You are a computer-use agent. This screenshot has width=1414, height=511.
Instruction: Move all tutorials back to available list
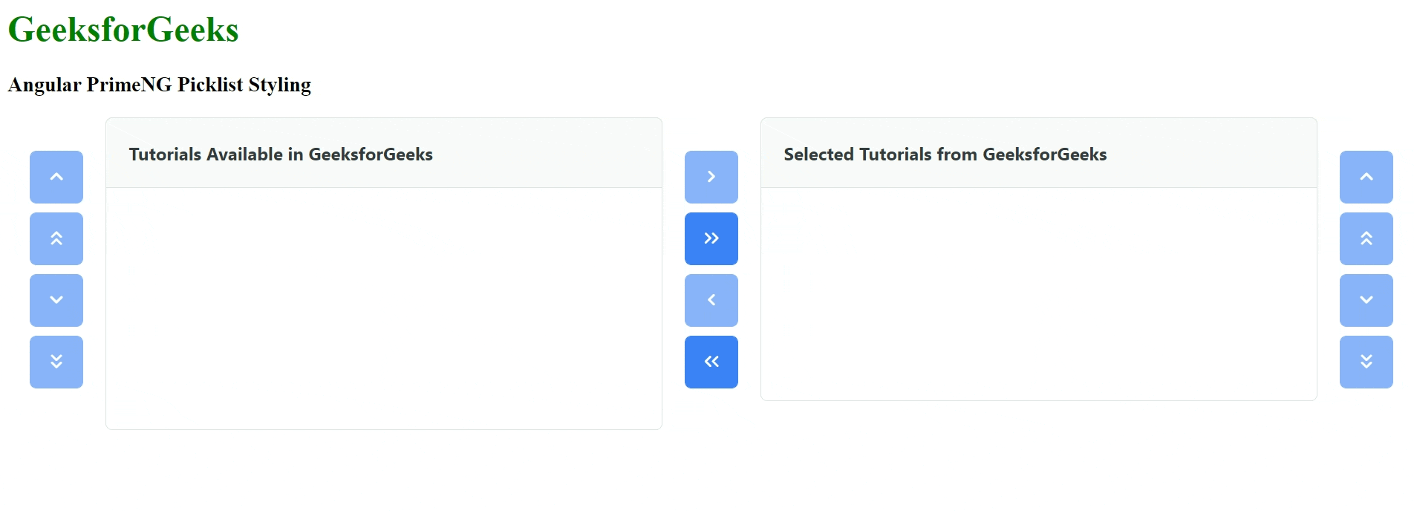(711, 362)
